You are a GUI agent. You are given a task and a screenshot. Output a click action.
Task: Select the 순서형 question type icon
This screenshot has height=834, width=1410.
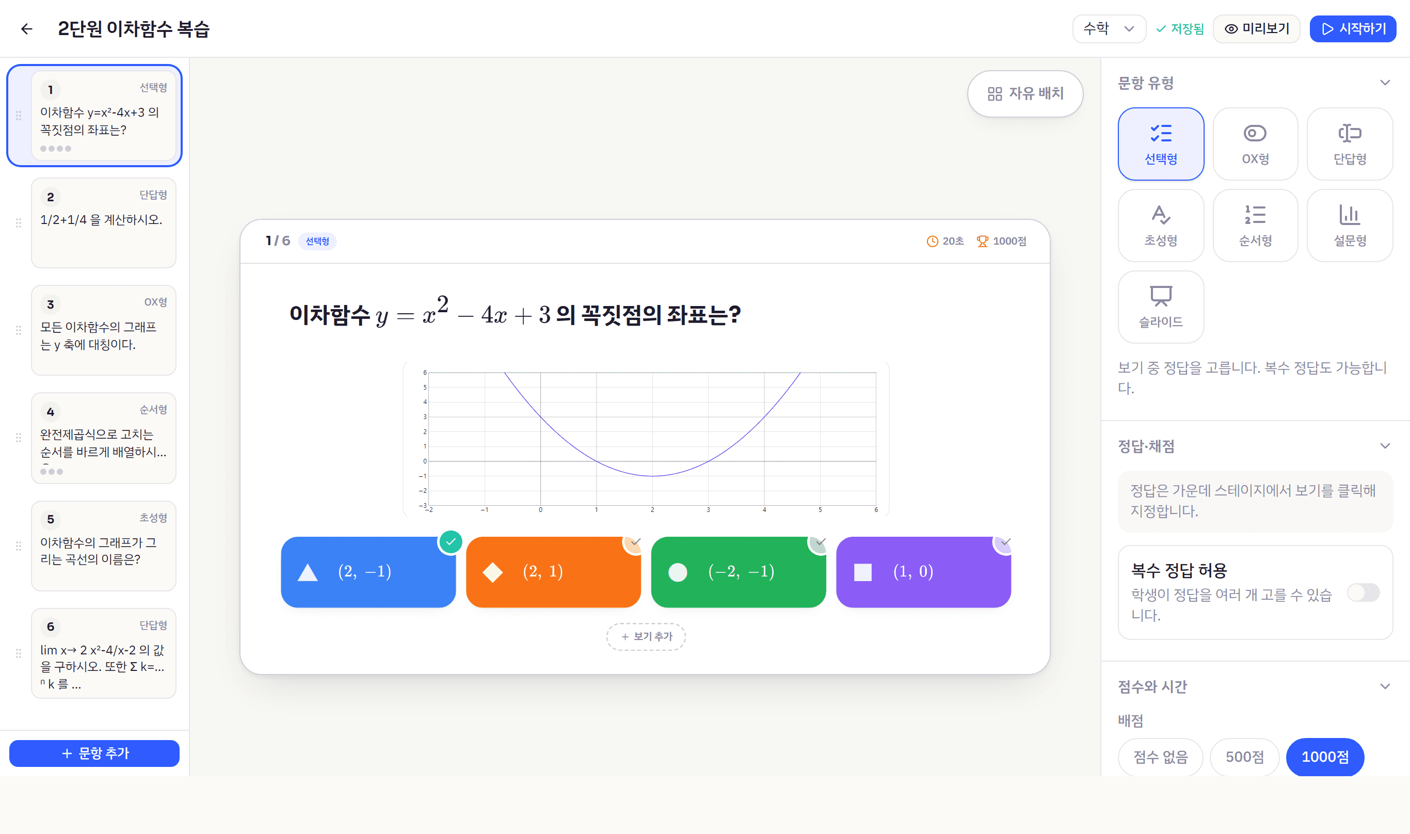[x=1255, y=226]
